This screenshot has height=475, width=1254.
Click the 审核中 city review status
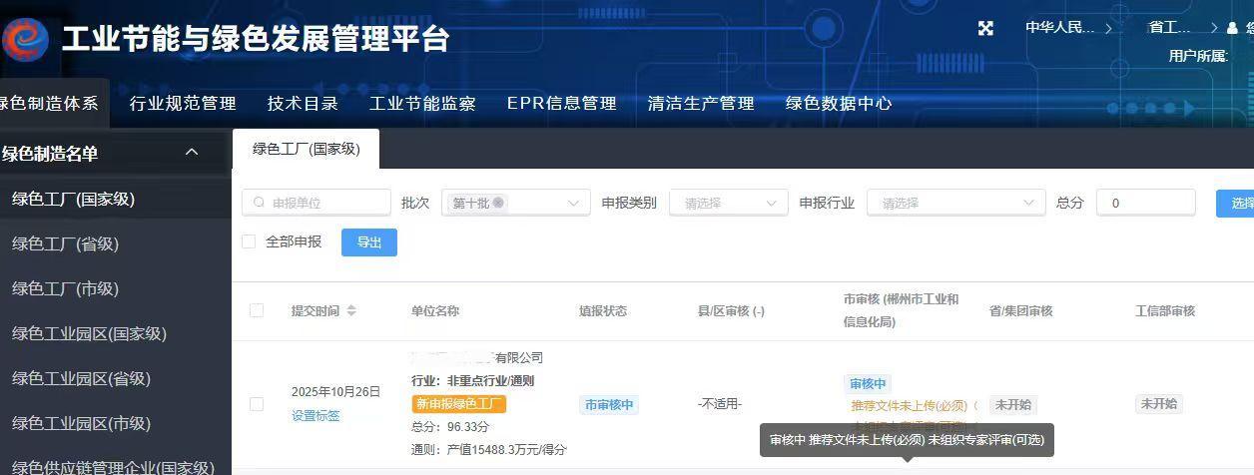coord(868,383)
